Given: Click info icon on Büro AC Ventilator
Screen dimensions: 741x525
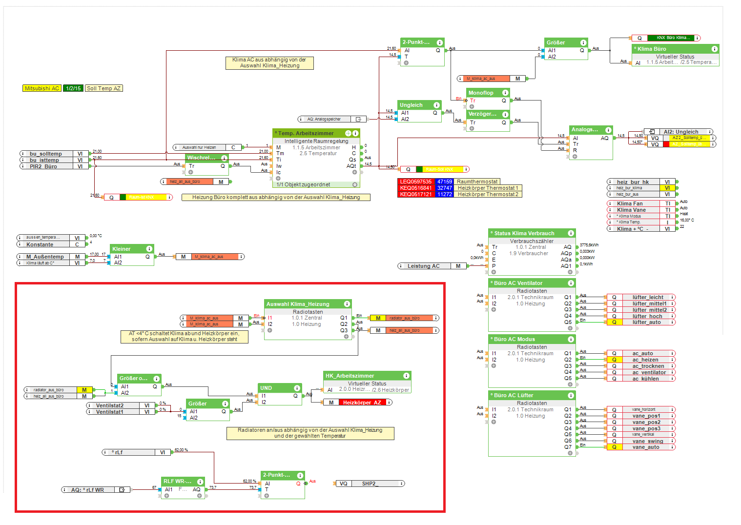Looking at the screenshot, I should [571, 283].
